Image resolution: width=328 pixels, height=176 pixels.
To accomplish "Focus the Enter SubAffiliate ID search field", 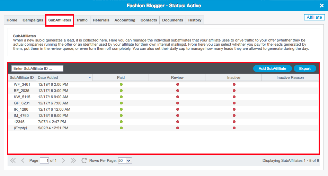I will coord(37,68).
